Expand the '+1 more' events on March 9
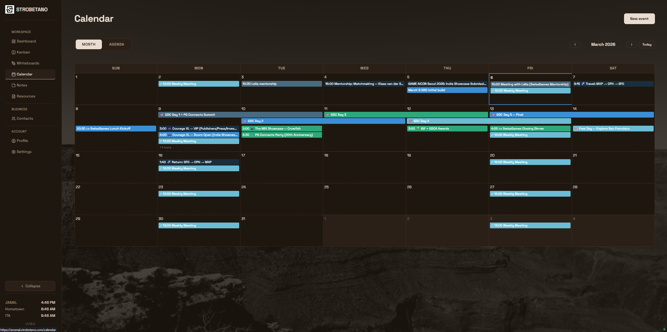 pyautogui.click(x=165, y=147)
